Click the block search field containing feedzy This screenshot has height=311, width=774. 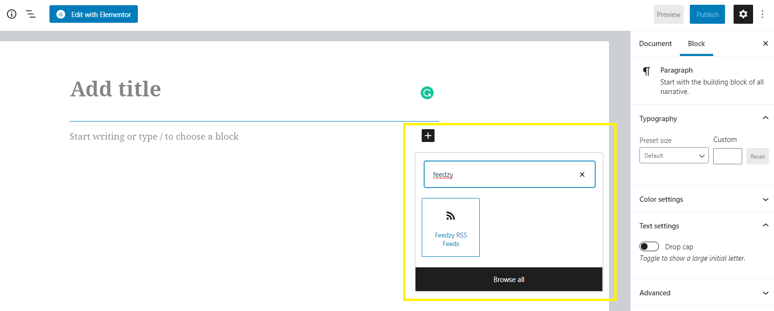coord(510,174)
